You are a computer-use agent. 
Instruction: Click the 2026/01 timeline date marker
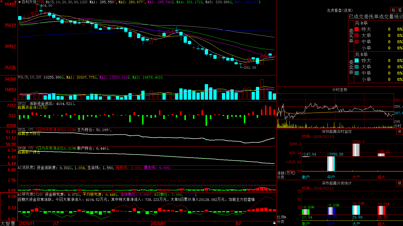click(159, 223)
